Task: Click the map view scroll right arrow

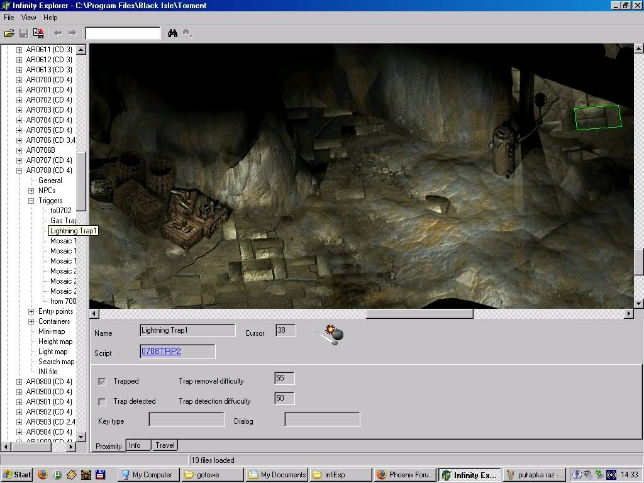Action: (x=629, y=314)
